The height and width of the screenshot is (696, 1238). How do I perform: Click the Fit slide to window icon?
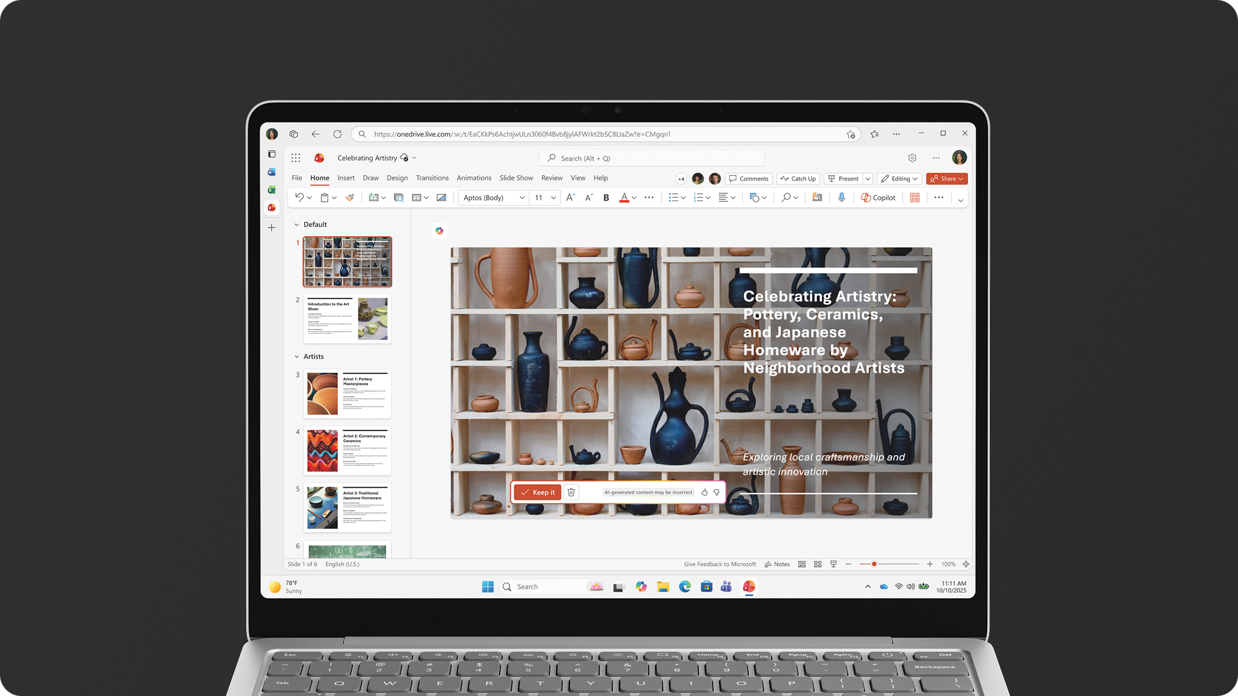pos(966,564)
